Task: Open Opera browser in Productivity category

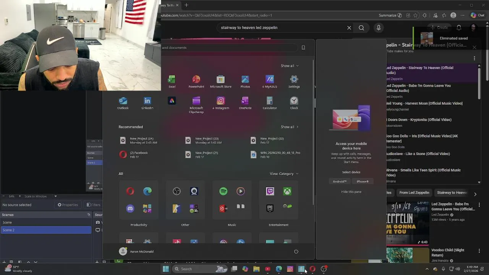Action: (x=130, y=191)
